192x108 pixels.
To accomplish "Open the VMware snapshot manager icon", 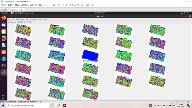I will coord(67,5).
